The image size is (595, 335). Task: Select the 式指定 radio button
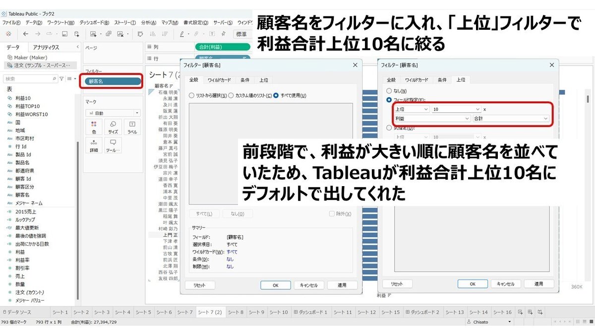[x=389, y=127]
